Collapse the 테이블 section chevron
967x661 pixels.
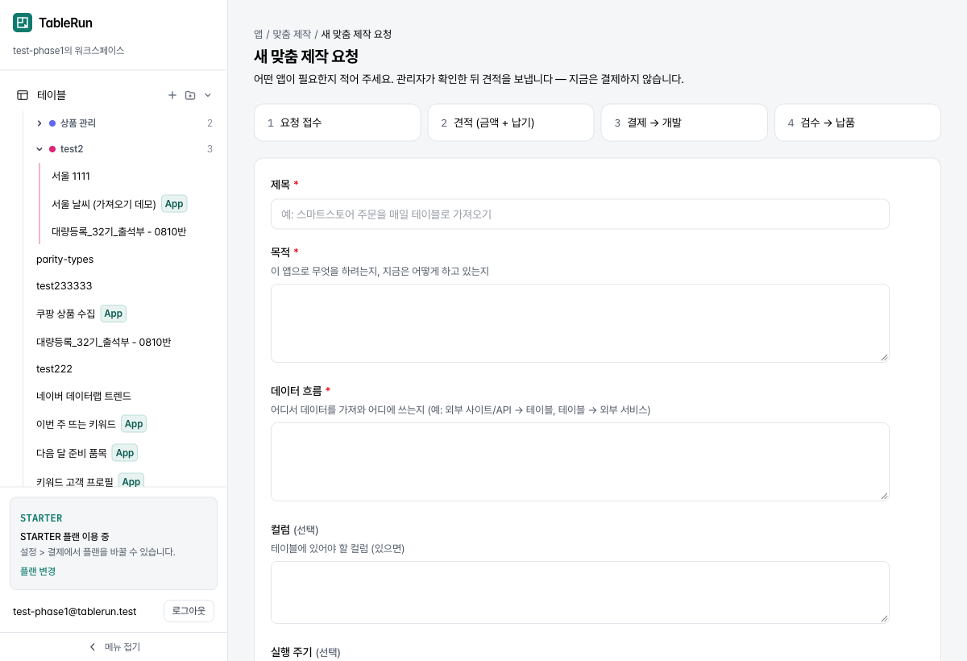(208, 95)
